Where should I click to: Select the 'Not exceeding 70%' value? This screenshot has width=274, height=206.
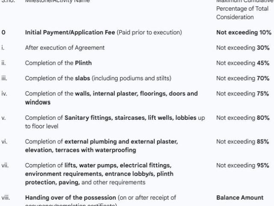pos(243,78)
